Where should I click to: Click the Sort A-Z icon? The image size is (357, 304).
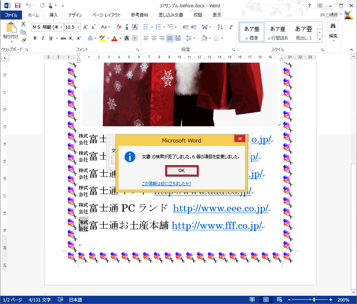click(220, 27)
